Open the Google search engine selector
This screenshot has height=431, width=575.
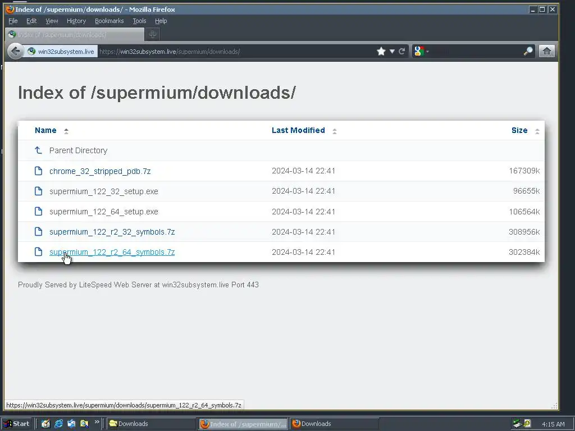(421, 51)
